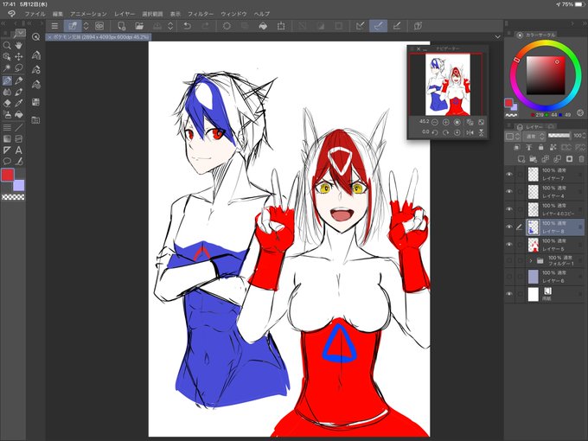Select the hand move tool
This screenshot has width=588, height=441.
tap(19, 46)
